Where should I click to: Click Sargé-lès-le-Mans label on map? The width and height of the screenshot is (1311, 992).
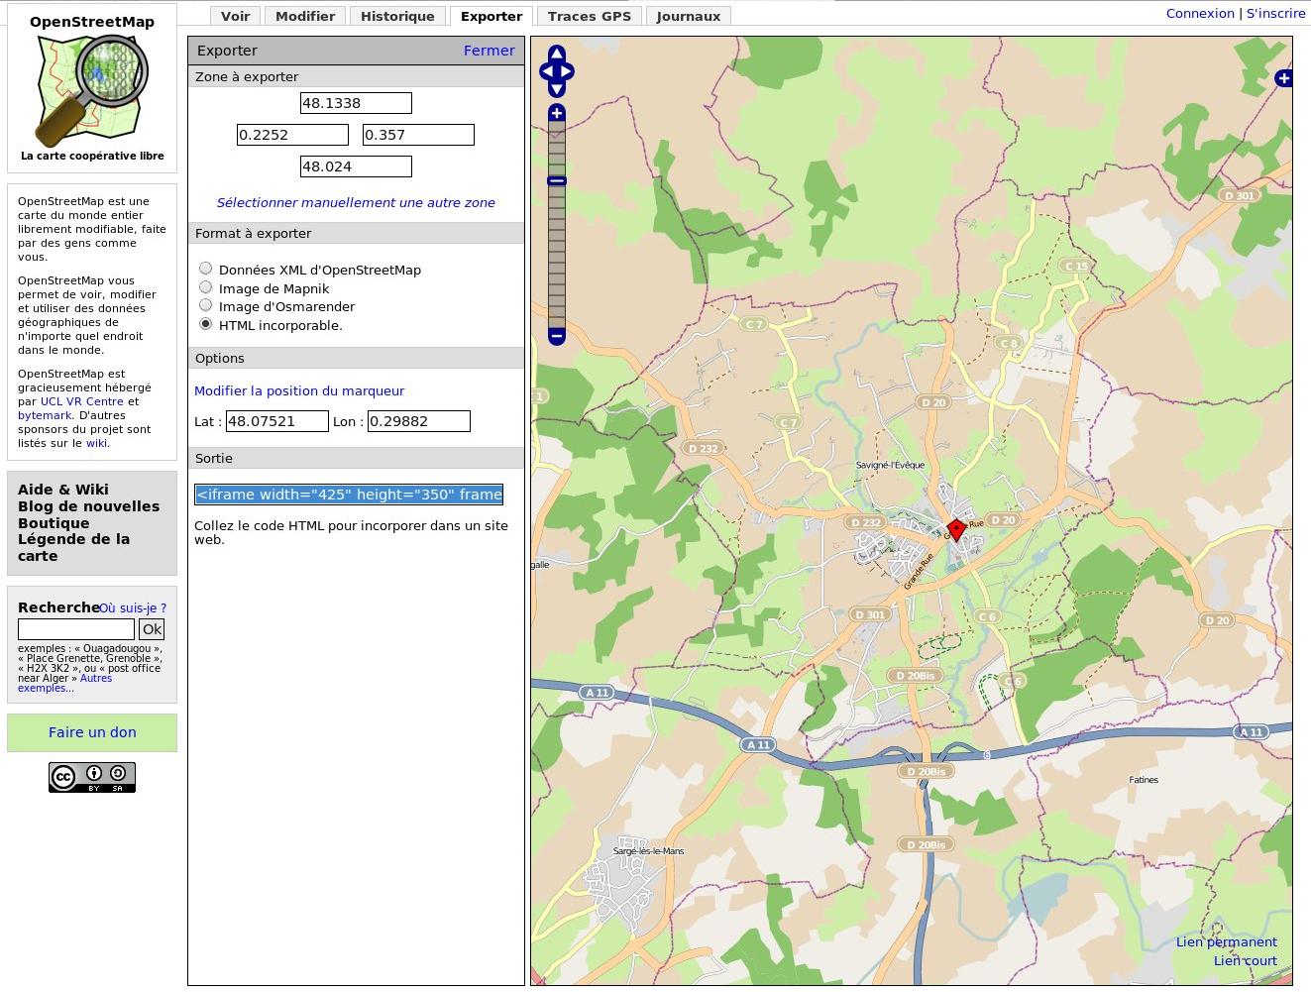[648, 851]
